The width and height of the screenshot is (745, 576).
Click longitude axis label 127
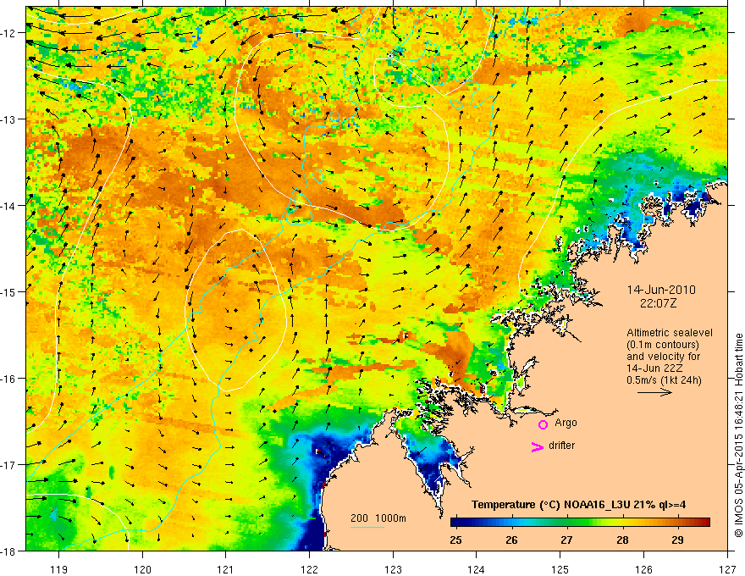tap(727, 570)
